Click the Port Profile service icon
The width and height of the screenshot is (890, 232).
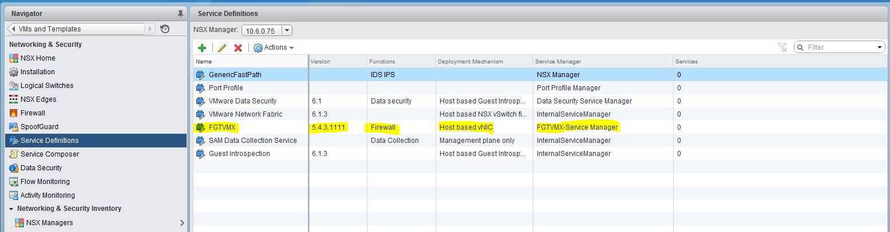tap(200, 88)
